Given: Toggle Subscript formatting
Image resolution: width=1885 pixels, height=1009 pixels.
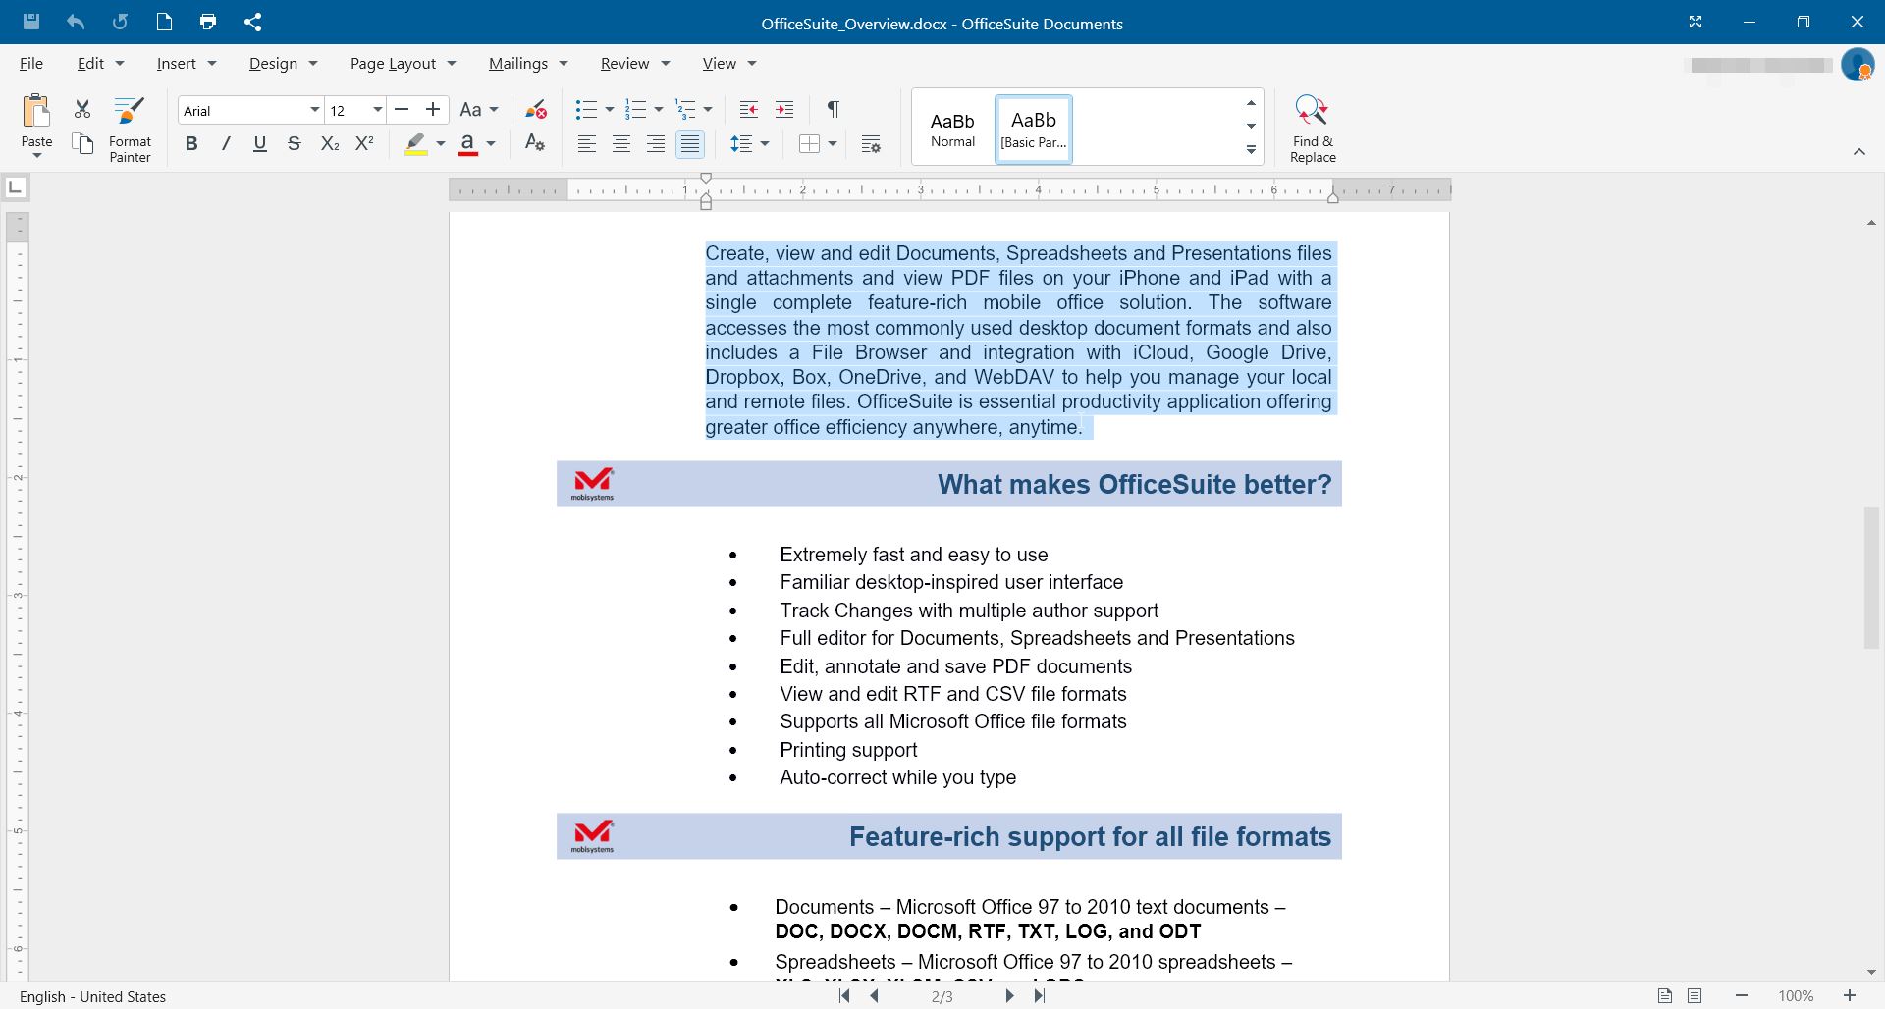Looking at the screenshot, I should click(x=330, y=144).
